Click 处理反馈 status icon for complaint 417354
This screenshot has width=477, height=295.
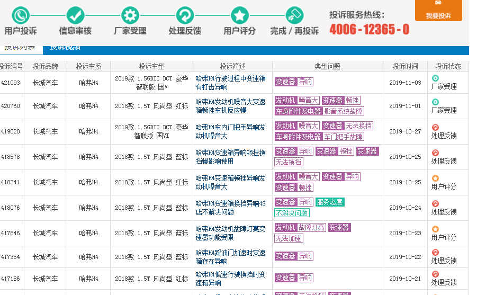[x=435, y=253]
